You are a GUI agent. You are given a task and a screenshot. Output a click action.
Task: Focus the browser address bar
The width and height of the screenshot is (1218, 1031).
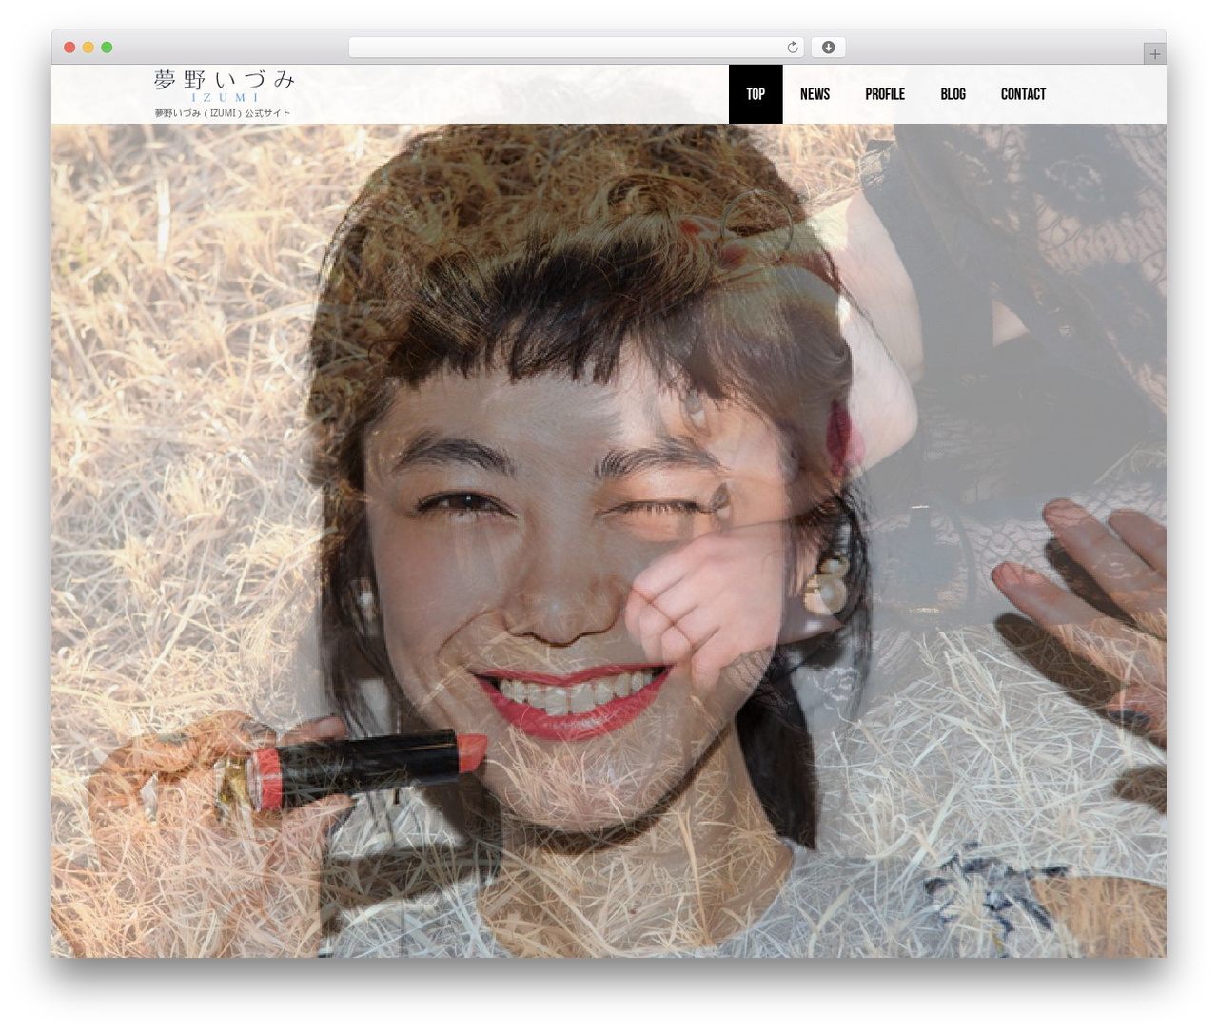(577, 48)
